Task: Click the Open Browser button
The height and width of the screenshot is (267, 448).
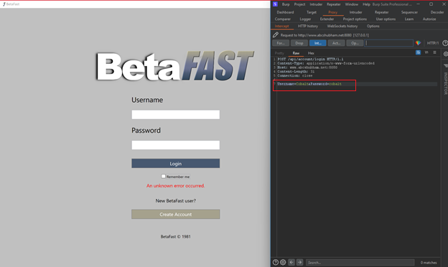Action: pyautogui.click(x=355, y=43)
